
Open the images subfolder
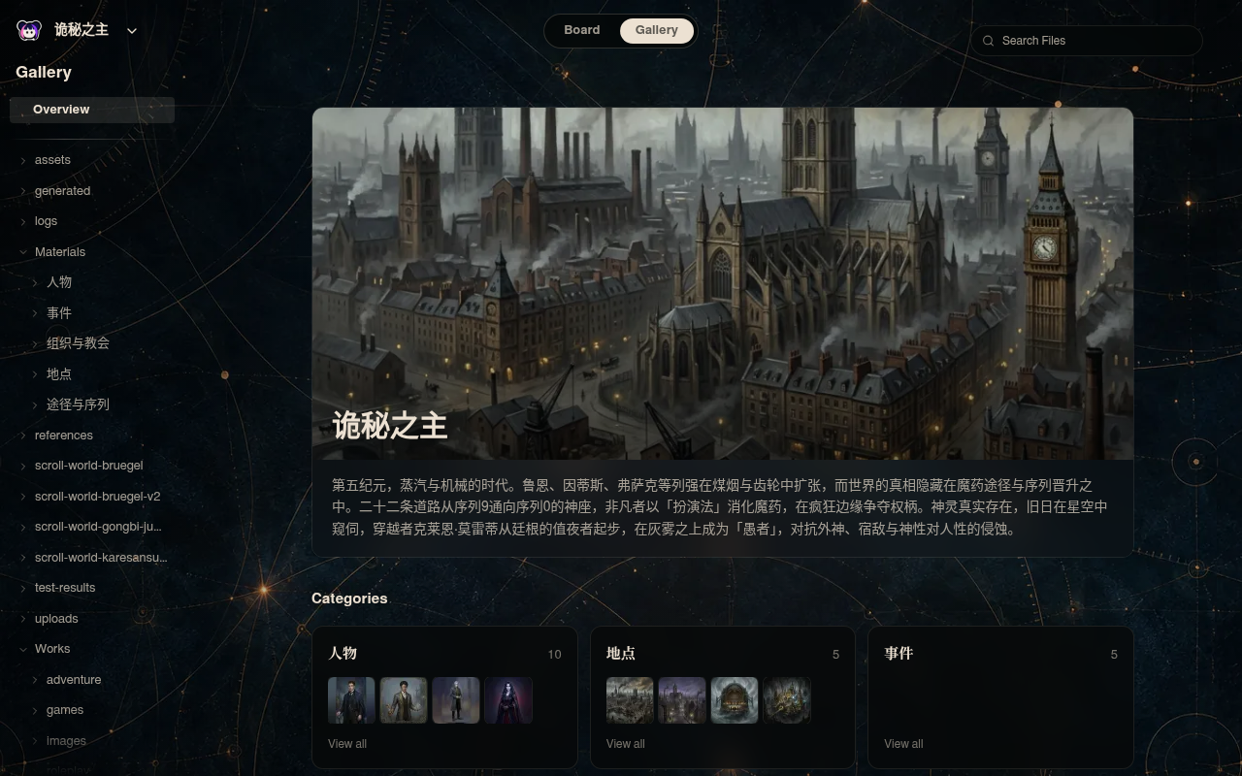(x=66, y=741)
